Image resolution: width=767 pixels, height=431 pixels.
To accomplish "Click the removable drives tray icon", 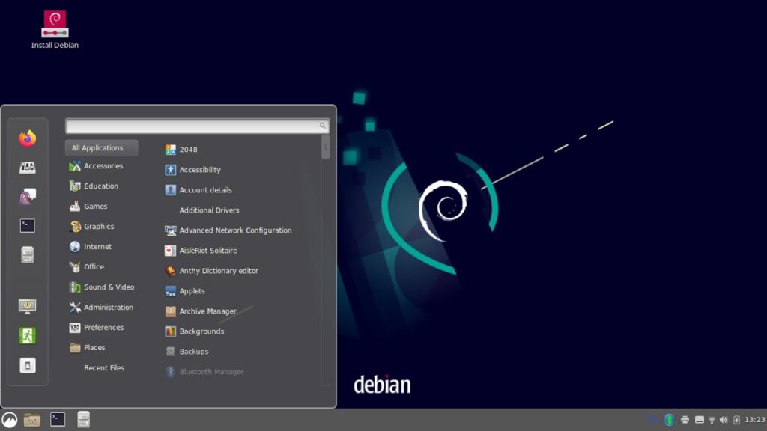I will click(700, 419).
